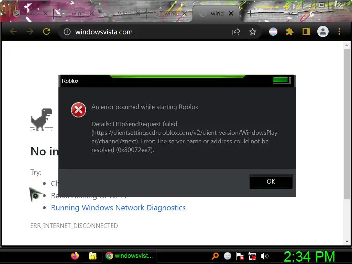Maximize the Chrome window

tap(322, 5)
